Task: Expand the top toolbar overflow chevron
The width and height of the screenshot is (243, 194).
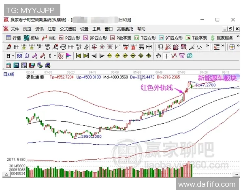Action: [x=238, y=37]
